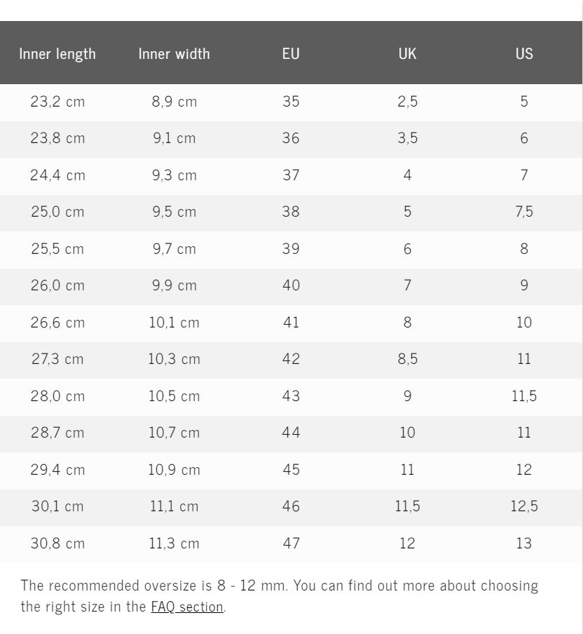Select EU size 38 in the table
583x634 pixels.
point(291,212)
